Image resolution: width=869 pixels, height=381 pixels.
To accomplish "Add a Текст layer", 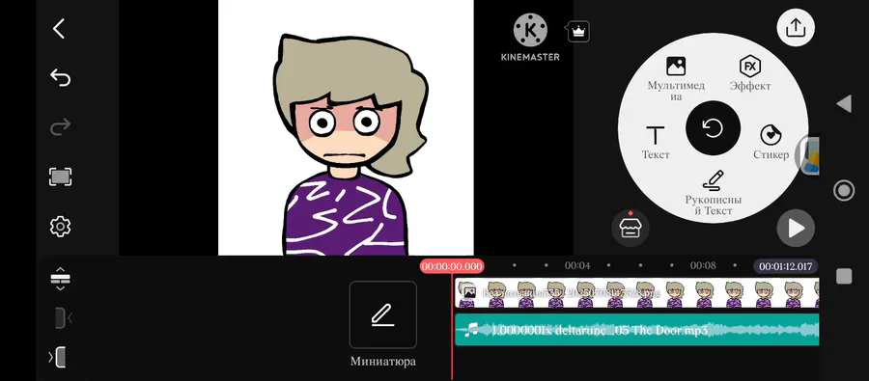I will pos(656,143).
